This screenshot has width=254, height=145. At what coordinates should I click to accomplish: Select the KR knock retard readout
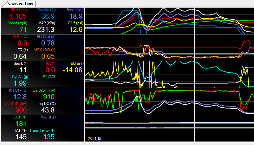click(x=50, y=70)
